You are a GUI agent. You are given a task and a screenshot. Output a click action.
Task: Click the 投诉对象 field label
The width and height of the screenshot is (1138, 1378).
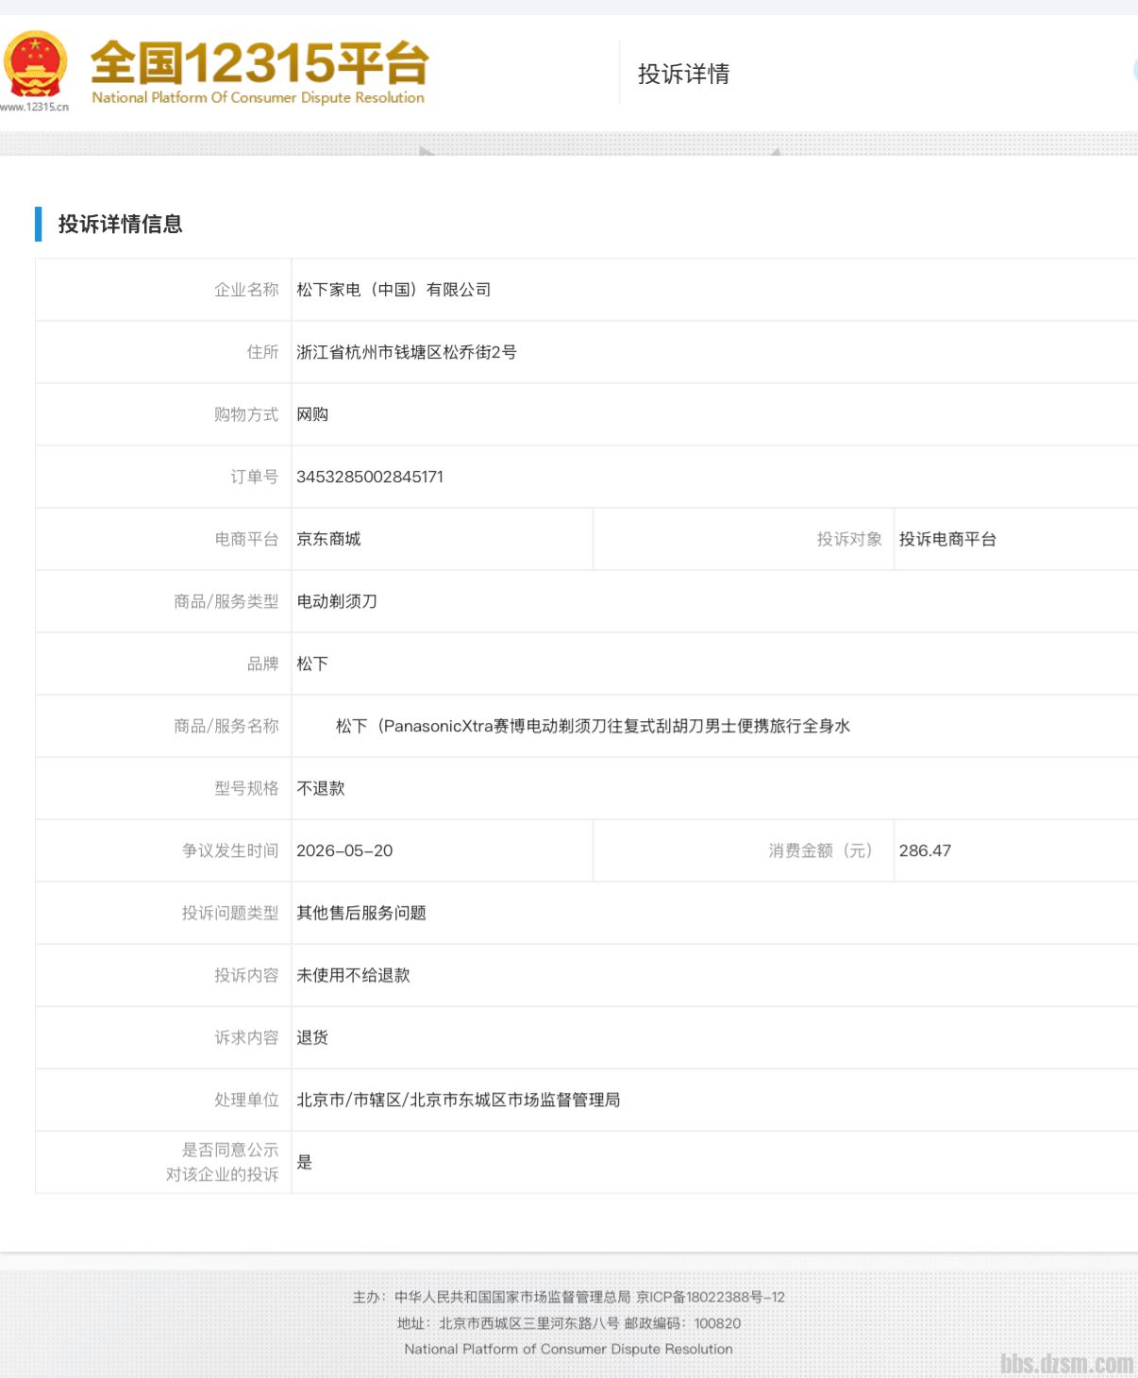coord(849,539)
